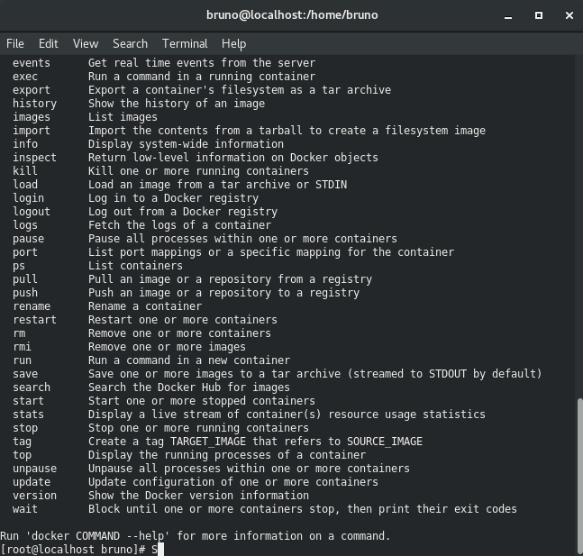
Task: Click the window title bruno@localhost:/home/bruno
Action: click(x=292, y=15)
